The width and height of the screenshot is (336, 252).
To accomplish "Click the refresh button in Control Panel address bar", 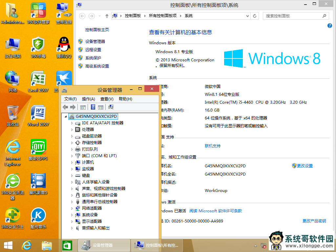I will (x=255, y=16).
